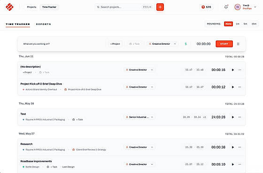
Task: Switch to the Reports tab
Action: coord(43,24)
